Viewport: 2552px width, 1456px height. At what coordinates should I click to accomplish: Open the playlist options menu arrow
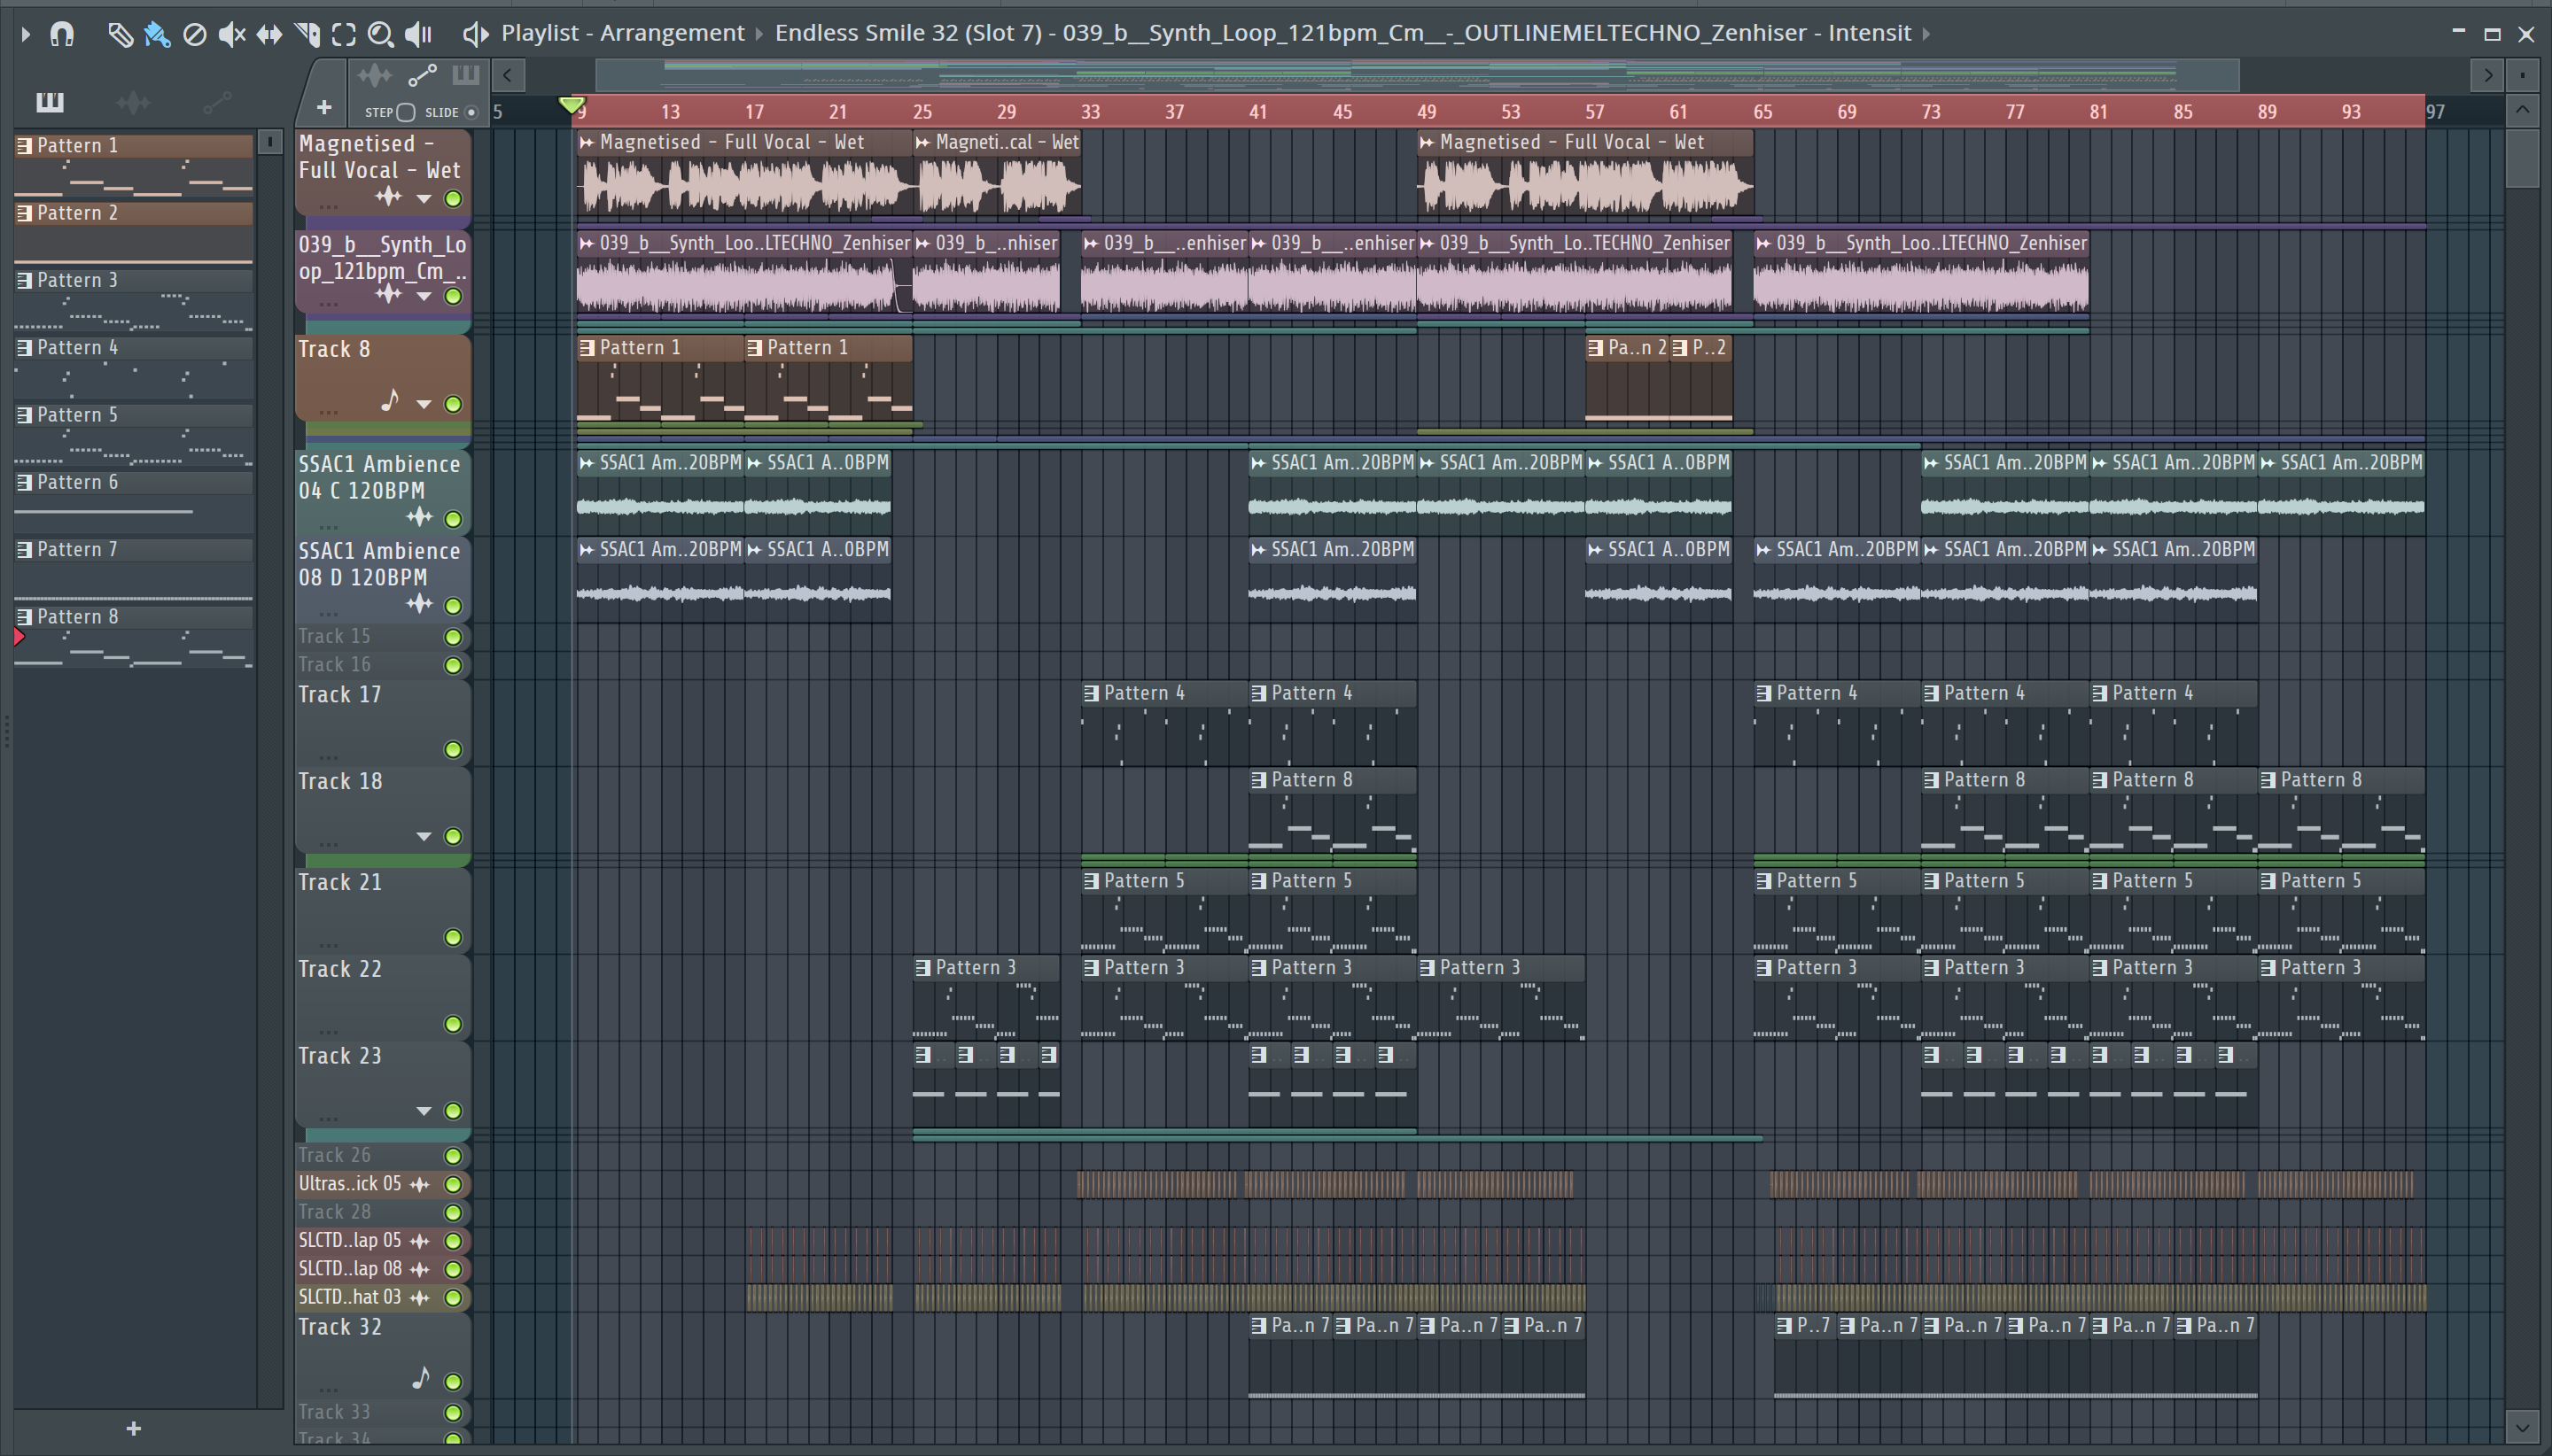pyautogui.click(x=26, y=34)
